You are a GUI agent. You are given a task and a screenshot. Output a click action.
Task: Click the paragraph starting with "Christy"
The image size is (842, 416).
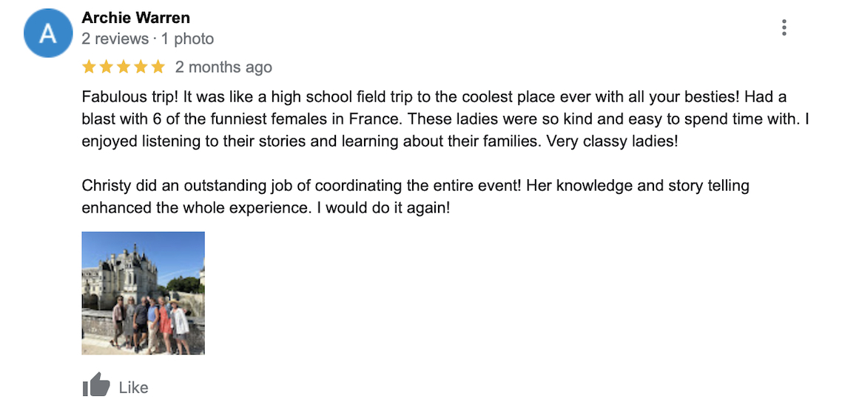point(416,197)
